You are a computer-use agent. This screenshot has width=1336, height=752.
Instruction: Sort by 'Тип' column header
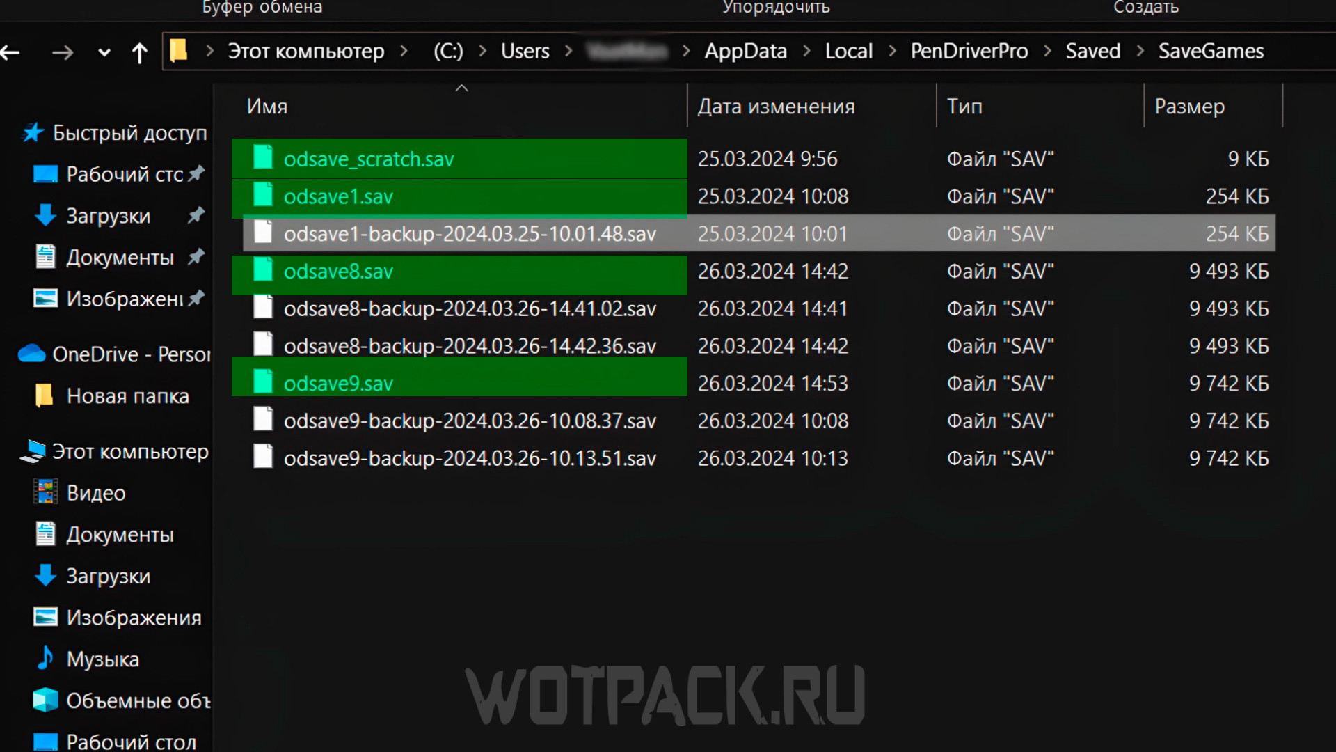click(964, 107)
